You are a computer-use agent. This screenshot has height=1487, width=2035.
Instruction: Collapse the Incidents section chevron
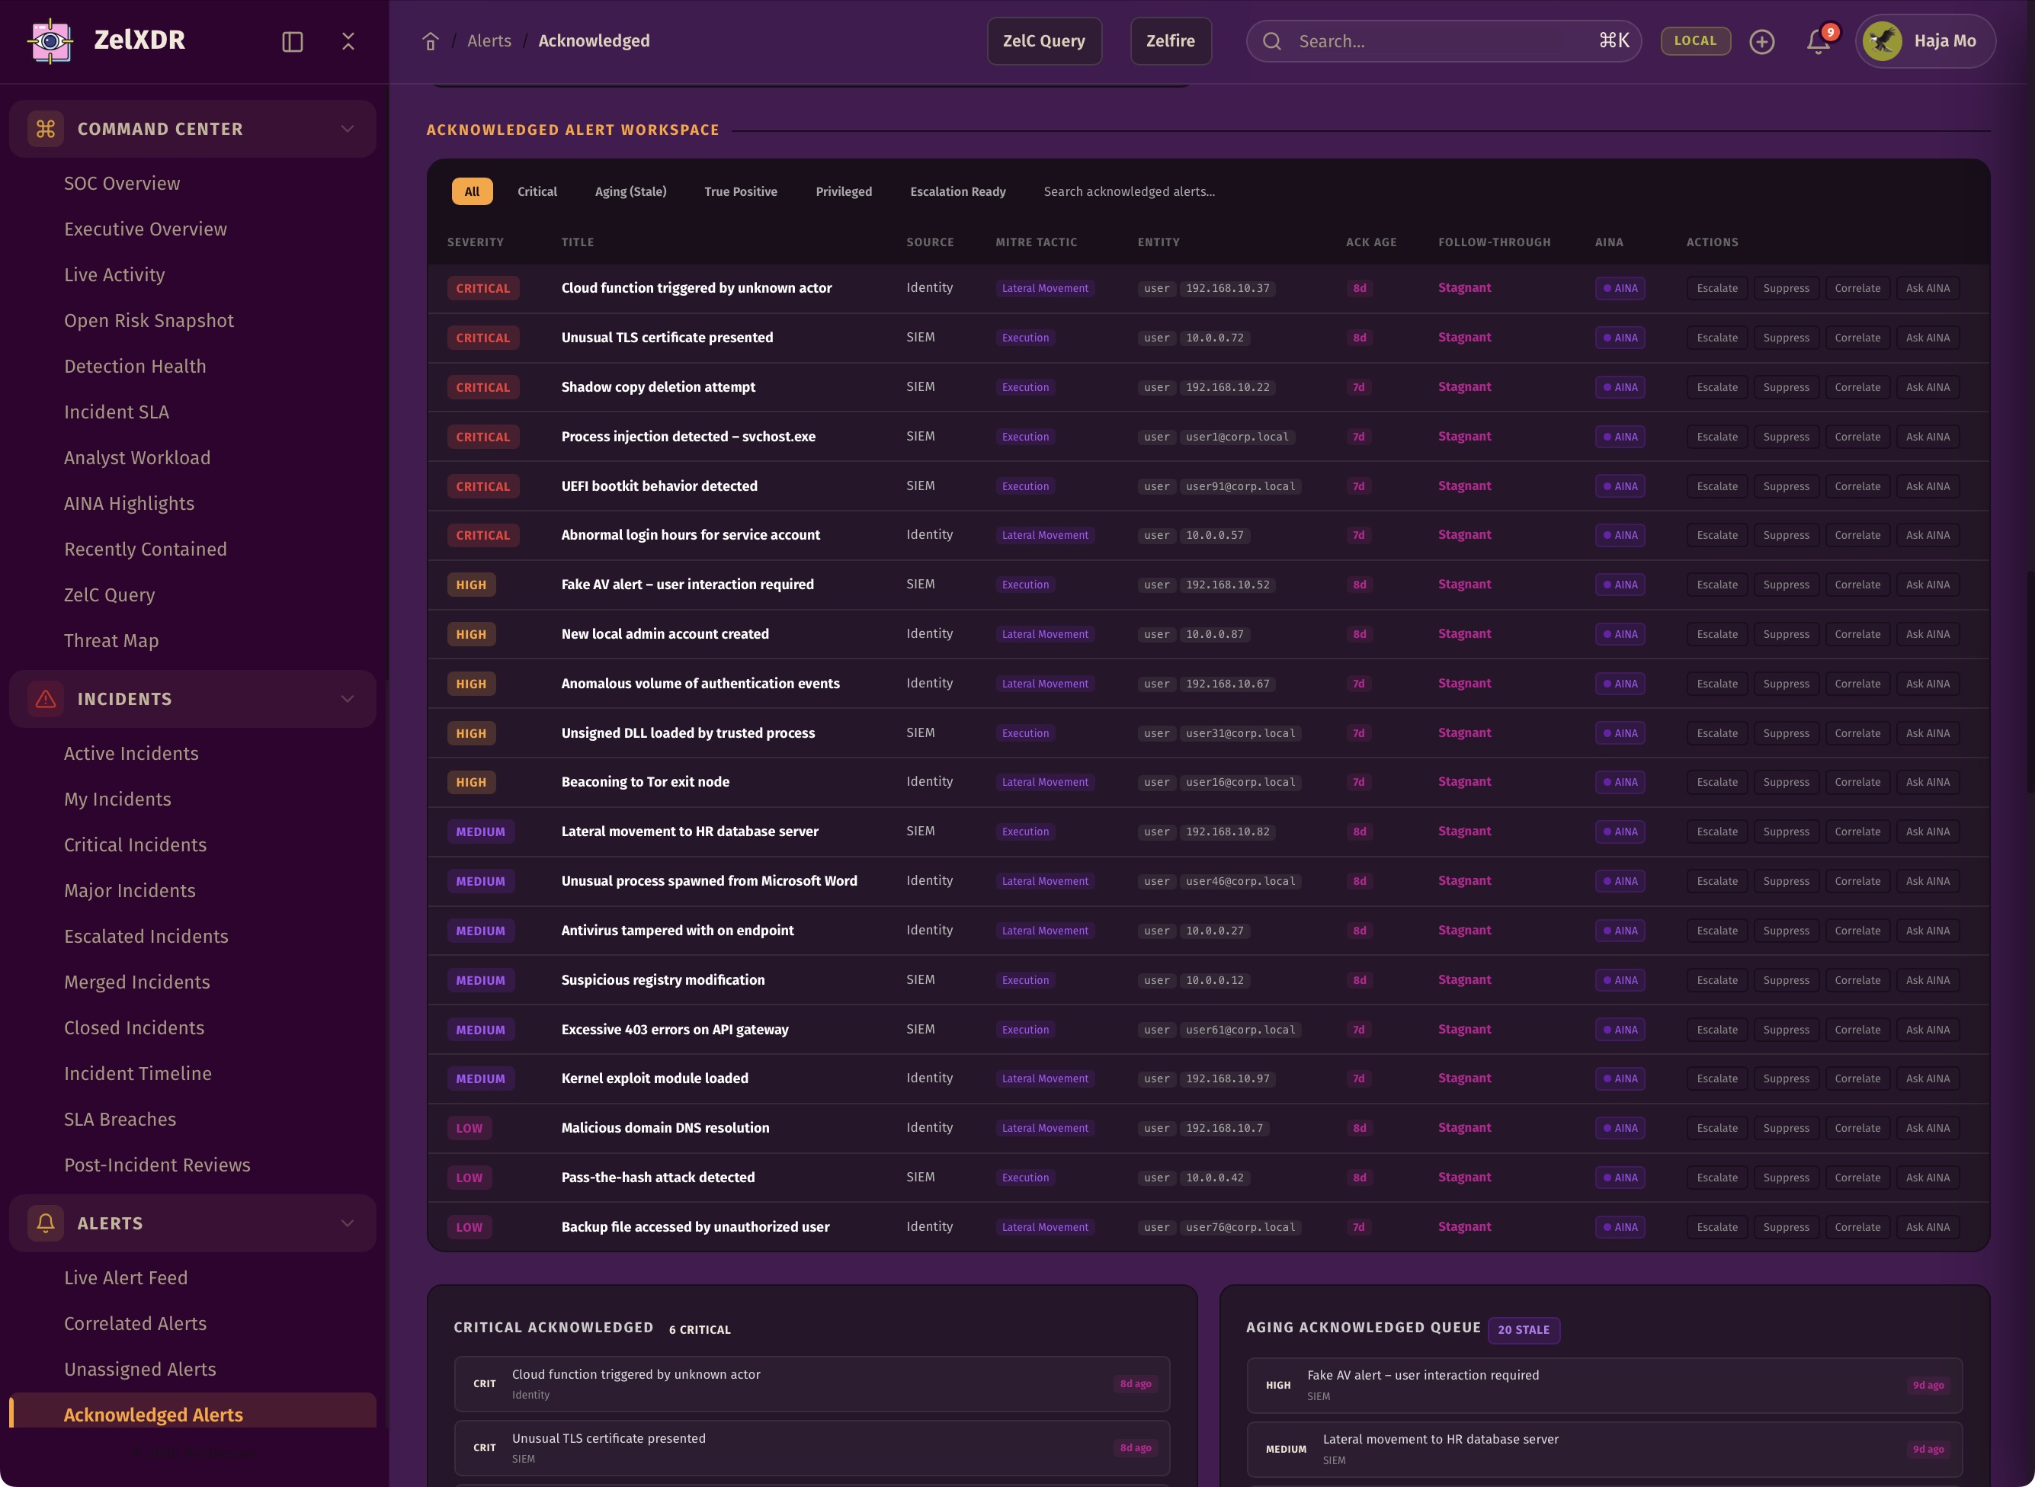(x=348, y=698)
